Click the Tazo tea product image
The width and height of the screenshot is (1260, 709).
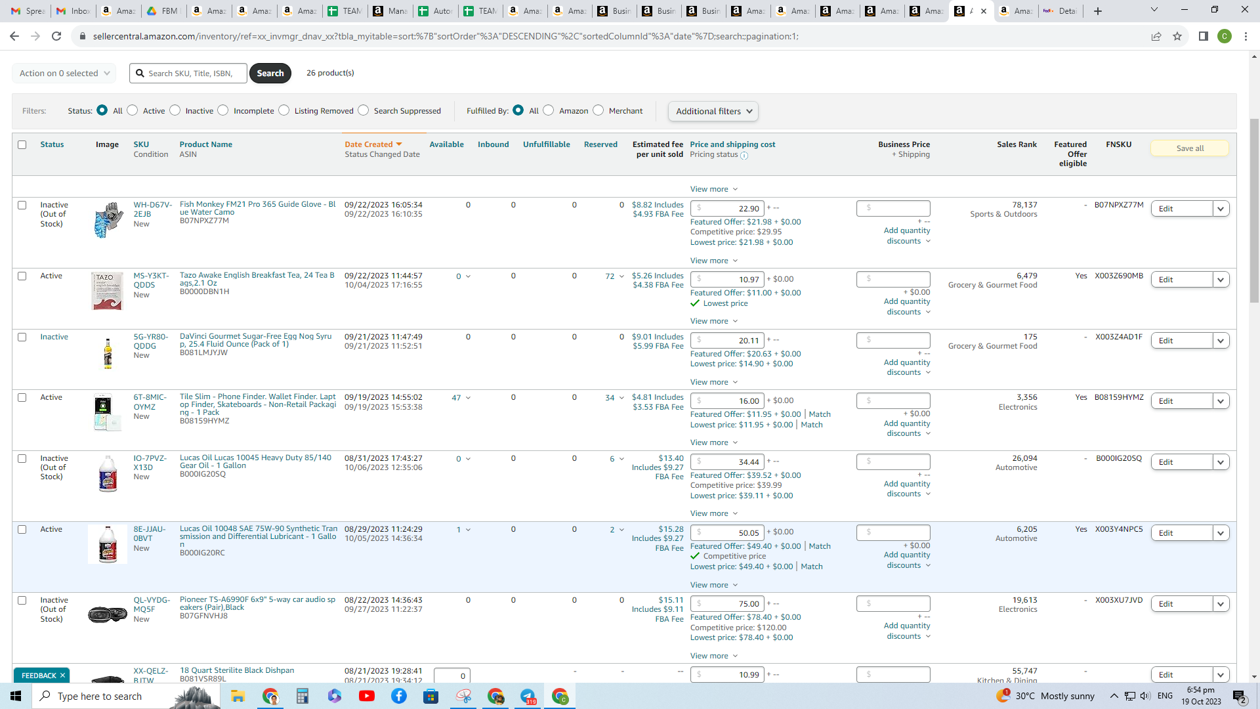click(107, 291)
